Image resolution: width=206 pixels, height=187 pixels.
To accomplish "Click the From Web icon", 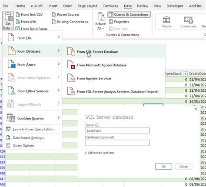I will [x=18, y=22].
